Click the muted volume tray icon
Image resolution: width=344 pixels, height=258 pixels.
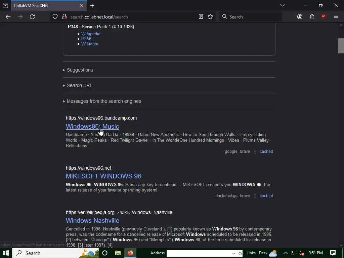301,253
